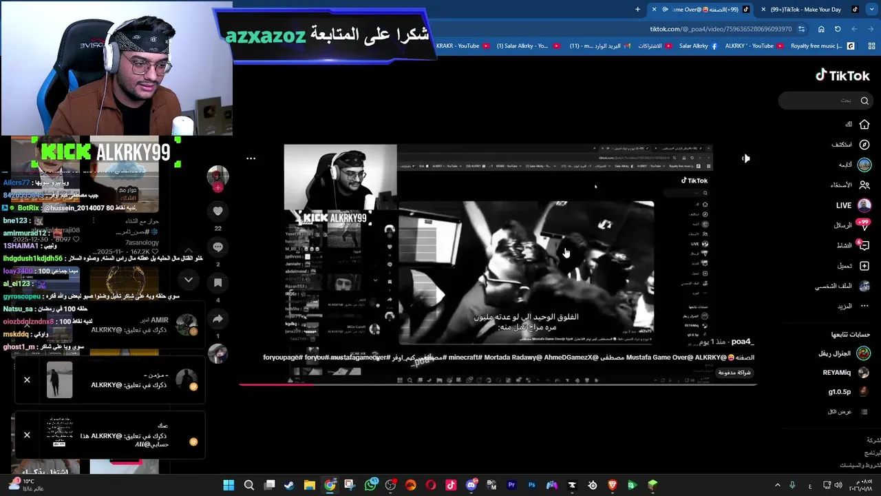Open Steam from the taskbar

click(x=289, y=485)
